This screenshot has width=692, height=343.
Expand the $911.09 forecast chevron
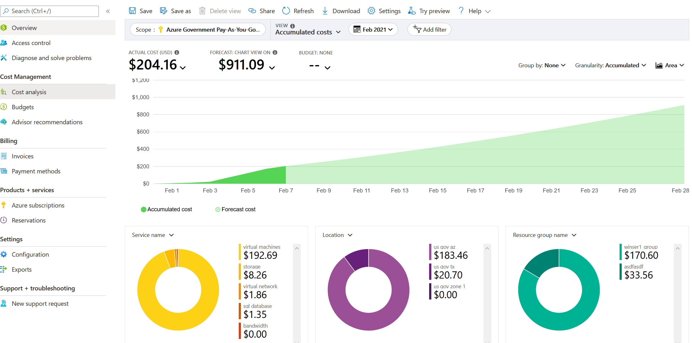point(272,68)
